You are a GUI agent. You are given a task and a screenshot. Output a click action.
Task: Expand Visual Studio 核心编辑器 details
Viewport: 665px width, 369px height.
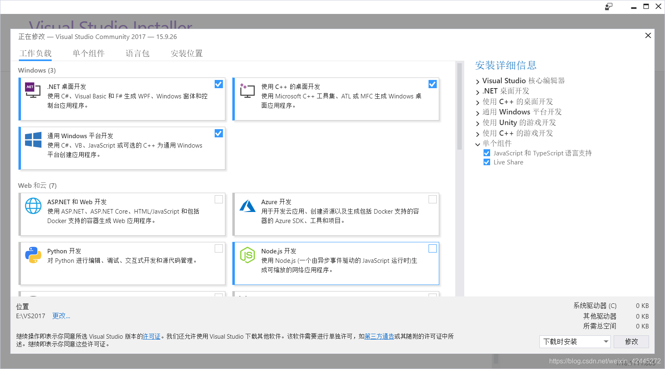(x=477, y=82)
